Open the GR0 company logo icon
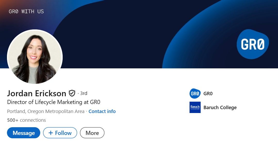The height and width of the screenshot is (145, 278). 195,94
